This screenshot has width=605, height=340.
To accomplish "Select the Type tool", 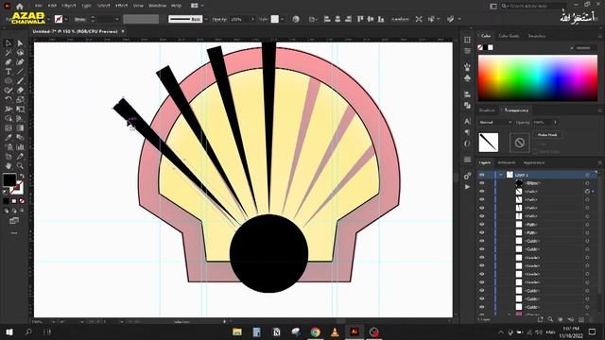I will pyautogui.click(x=9, y=72).
